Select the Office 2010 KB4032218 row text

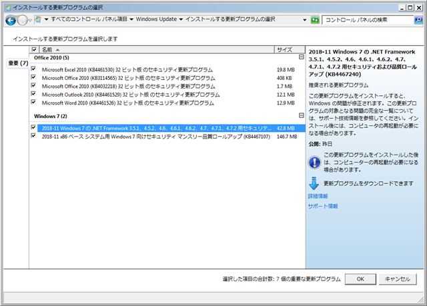[x=129, y=86]
